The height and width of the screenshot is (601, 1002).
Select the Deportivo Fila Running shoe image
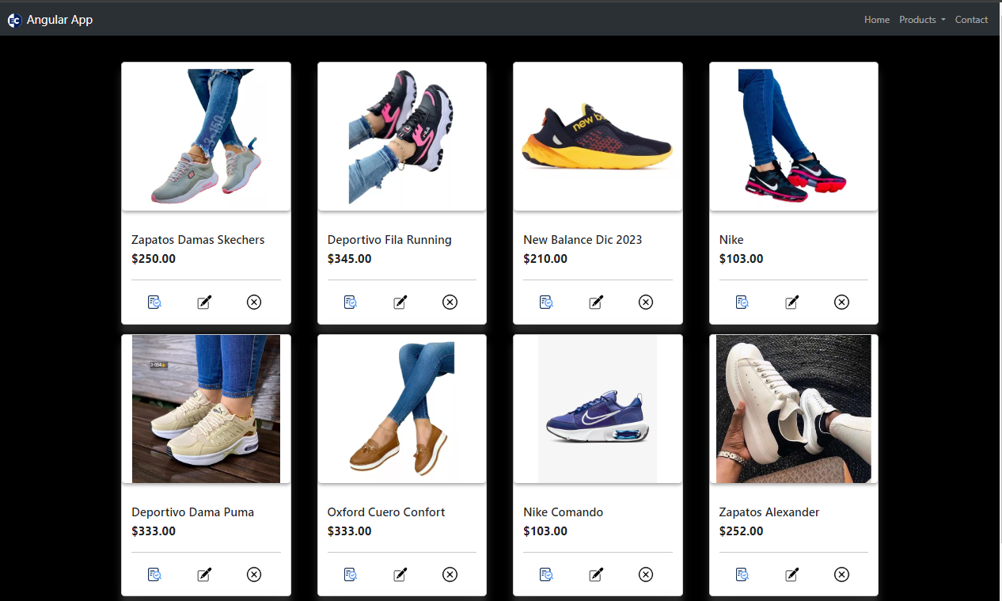[402, 136]
